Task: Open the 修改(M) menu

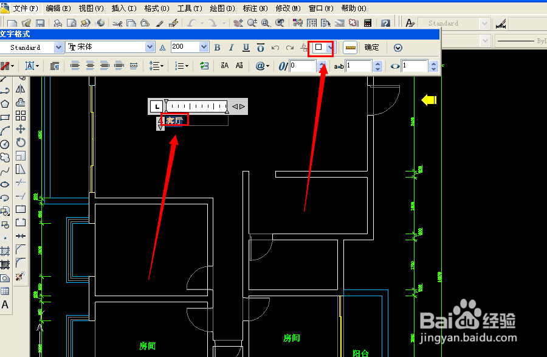Action: (288, 8)
